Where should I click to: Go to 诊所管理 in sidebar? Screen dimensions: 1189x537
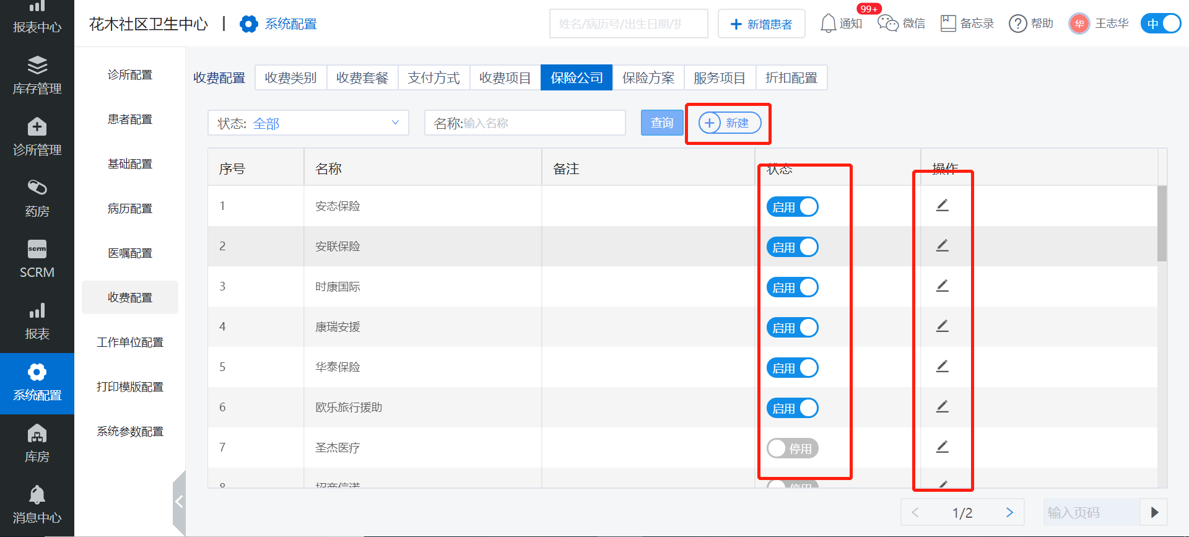pos(37,137)
